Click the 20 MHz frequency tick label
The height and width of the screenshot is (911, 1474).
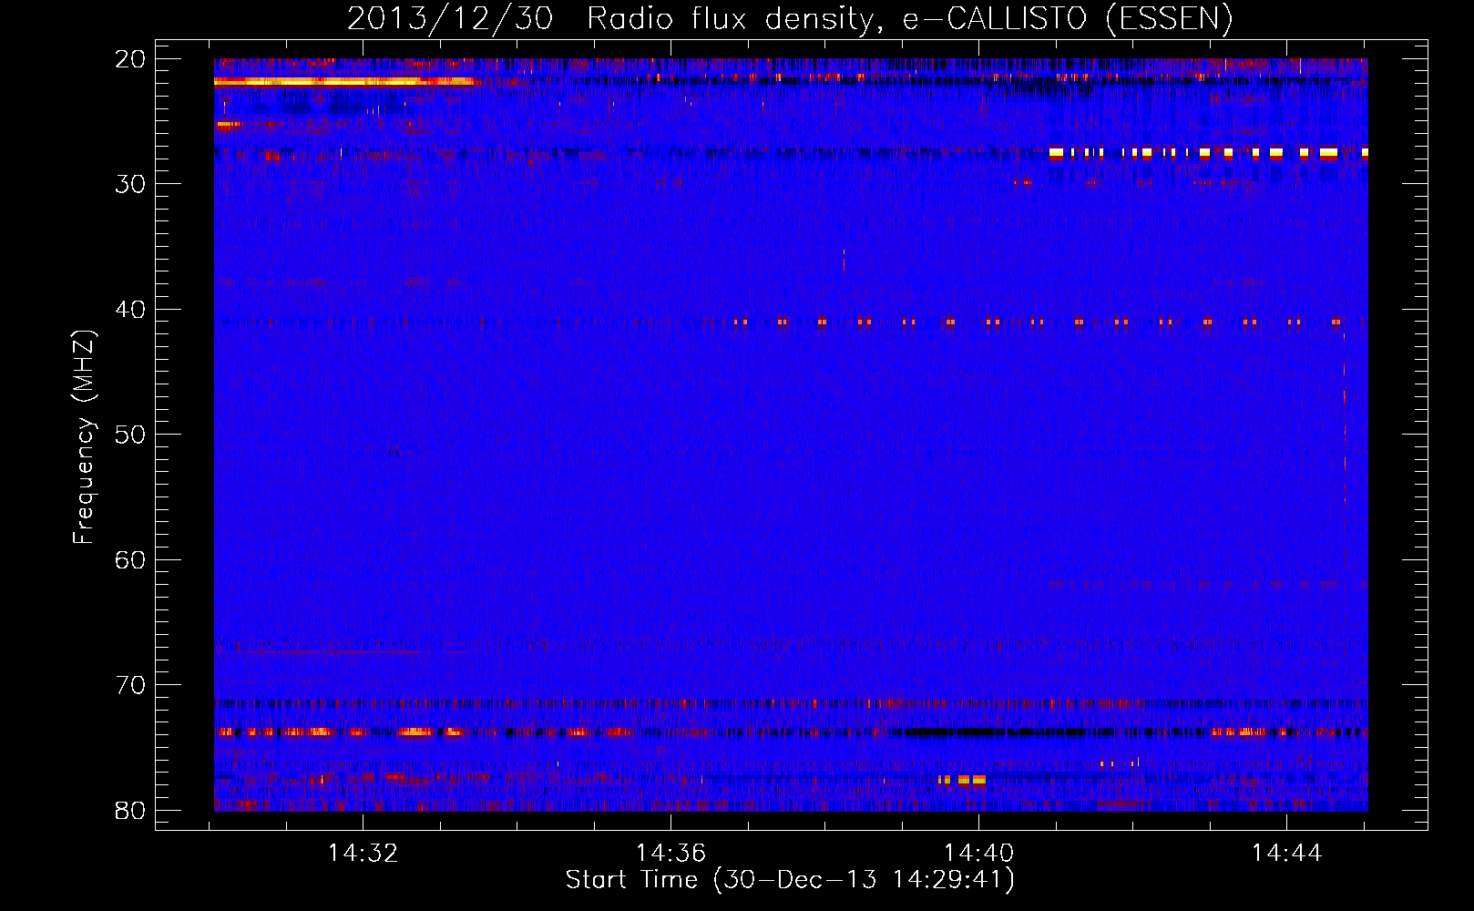pyautogui.click(x=130, y=59)
